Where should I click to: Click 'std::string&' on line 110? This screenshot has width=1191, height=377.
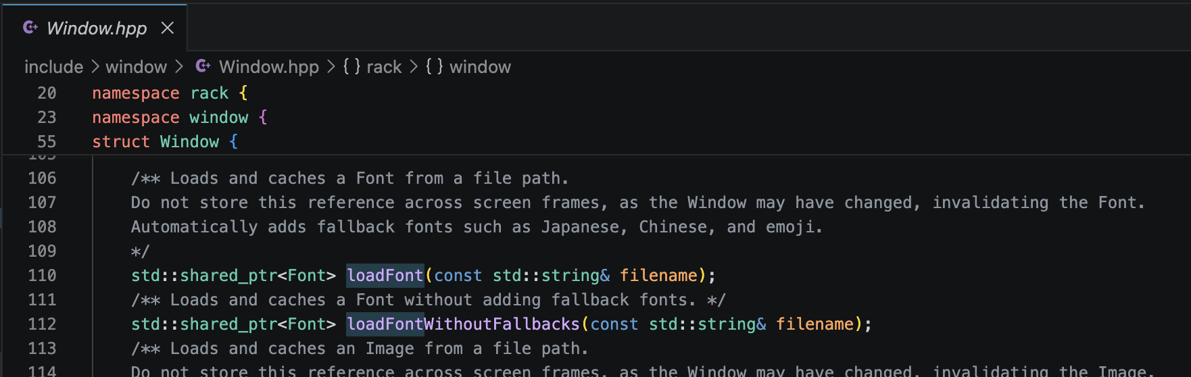point(551,276)
